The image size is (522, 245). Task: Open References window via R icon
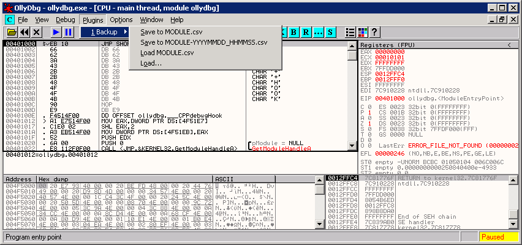(x=306, y=32)
